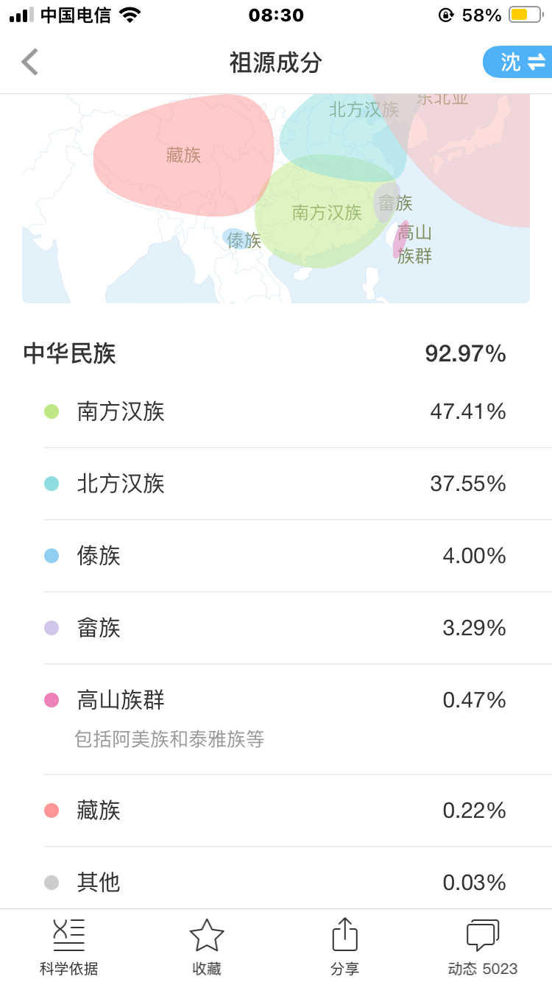Image resolution: width=552 pixels, height=982 pixels.
Task: Tap the 分享 share icon
Action: point(344,936)
